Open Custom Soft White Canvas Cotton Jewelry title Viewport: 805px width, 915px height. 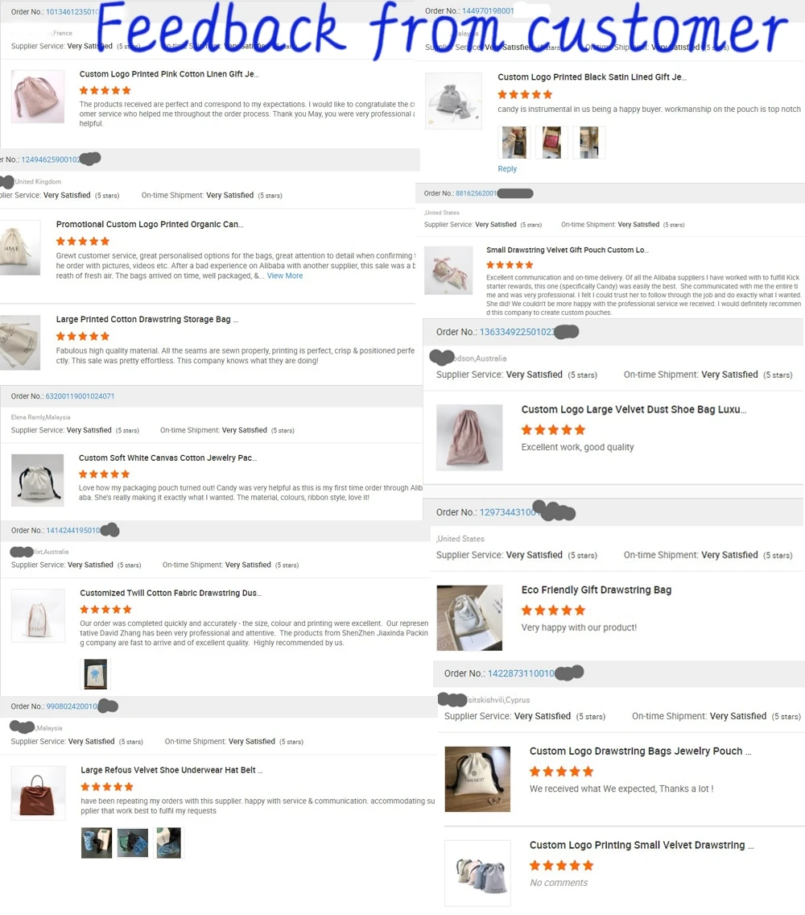168,458
